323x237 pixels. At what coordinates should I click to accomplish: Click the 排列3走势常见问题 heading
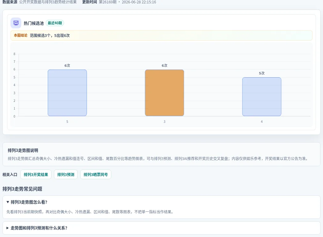click(22, 189)
